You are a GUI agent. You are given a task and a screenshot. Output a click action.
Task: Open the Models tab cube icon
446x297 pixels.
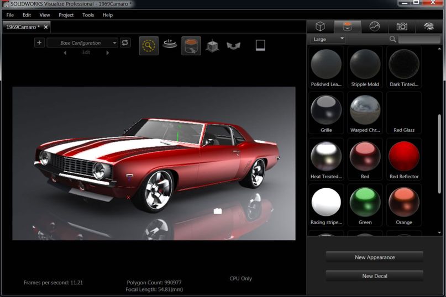coord(320,26)
